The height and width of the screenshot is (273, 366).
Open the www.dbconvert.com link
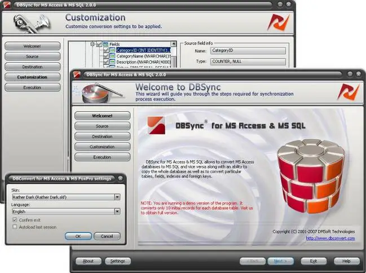click(330, 238)
